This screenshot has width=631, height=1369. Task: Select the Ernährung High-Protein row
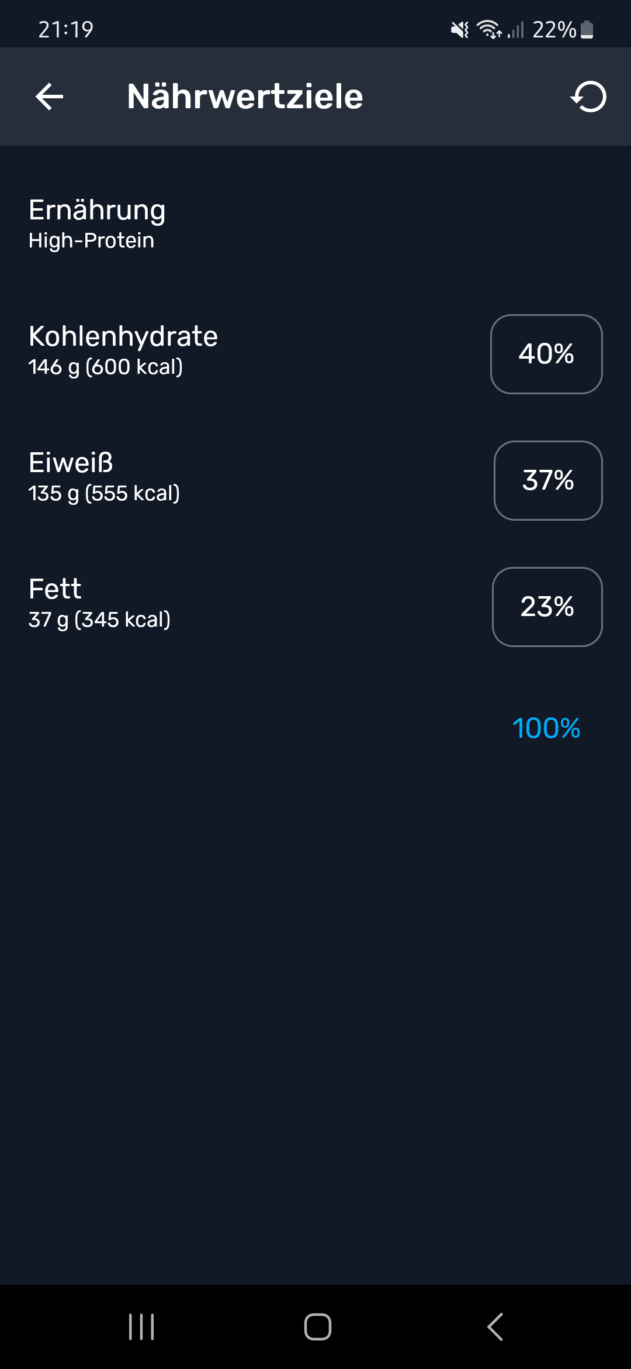pos(315,225)
